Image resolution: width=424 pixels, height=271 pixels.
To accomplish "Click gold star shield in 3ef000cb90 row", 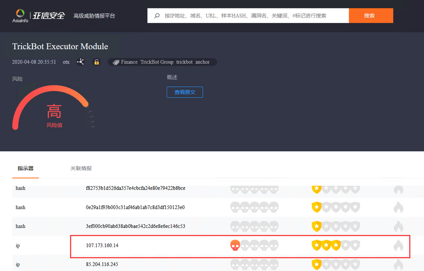I will tap(317, 226).
